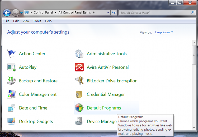This screenshot has height=137, width=198.
Task: Maximize the Control Panel window
Action: tap(180, 3)
